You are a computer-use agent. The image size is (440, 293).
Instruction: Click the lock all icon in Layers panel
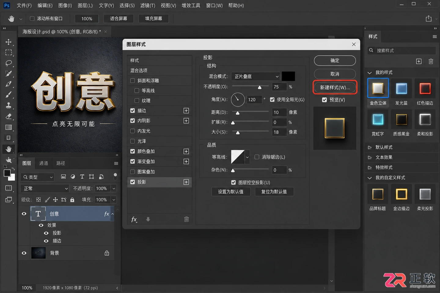[72, 200]
